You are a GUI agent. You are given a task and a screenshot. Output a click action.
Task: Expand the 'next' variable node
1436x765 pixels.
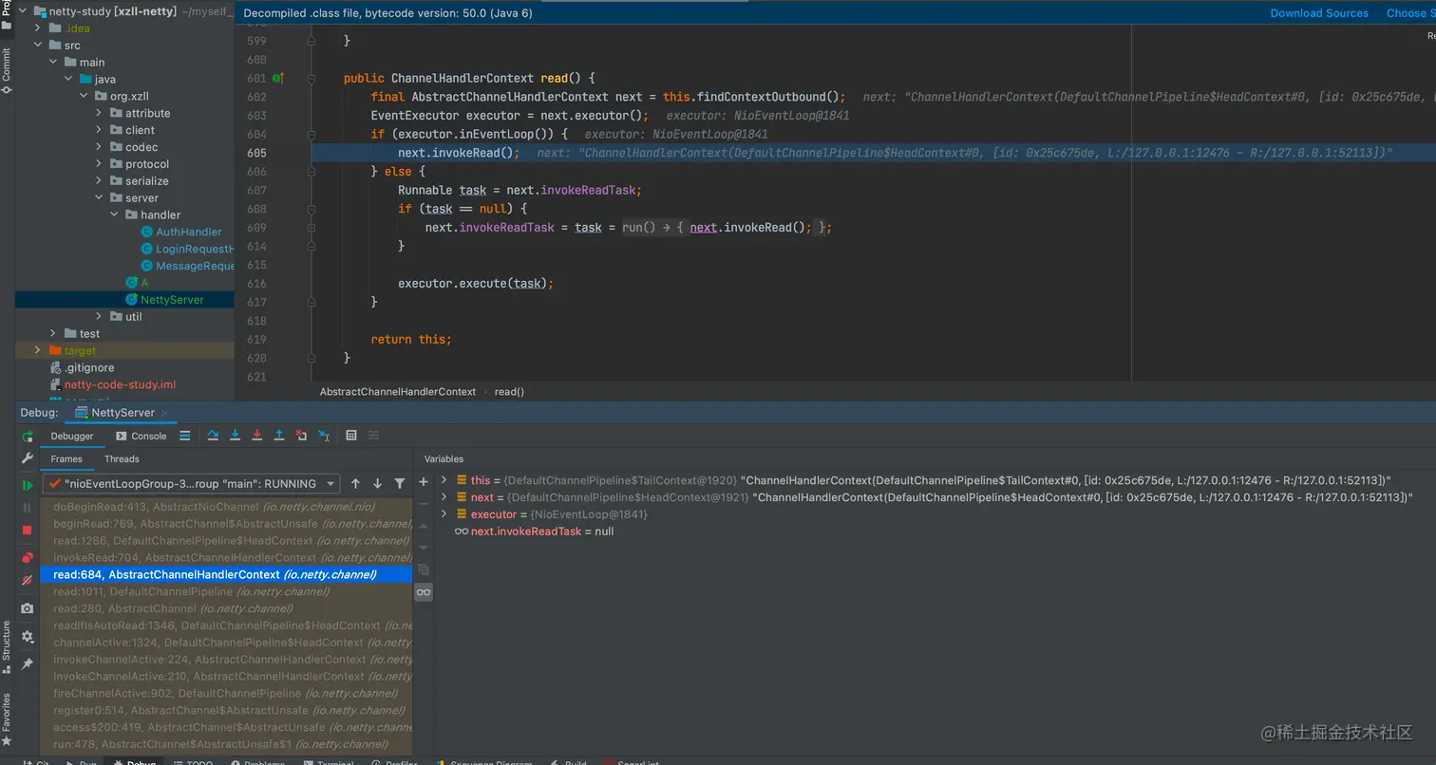[x=444, y=497]
